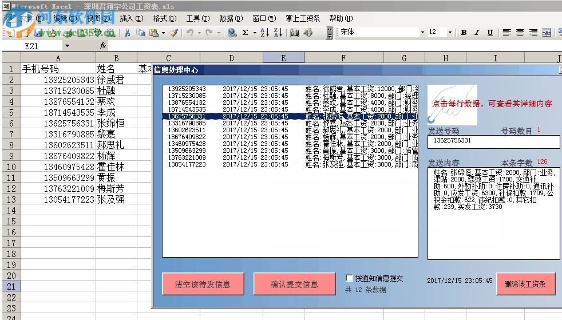
Task: Open the AutoSum functions dropdown arrow
Action: pos(255,33)
